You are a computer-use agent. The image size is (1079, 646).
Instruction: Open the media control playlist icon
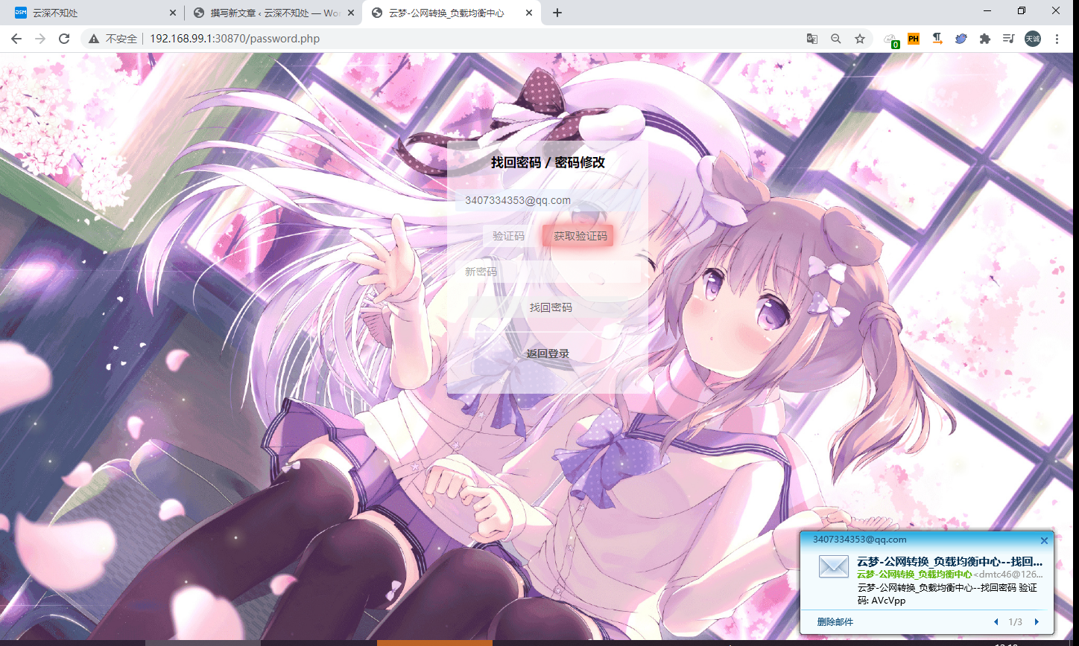pos(1008,39)
